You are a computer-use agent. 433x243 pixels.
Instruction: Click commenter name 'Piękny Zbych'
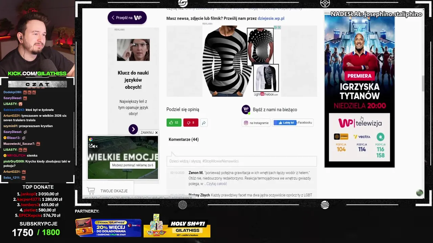[199, 195]
